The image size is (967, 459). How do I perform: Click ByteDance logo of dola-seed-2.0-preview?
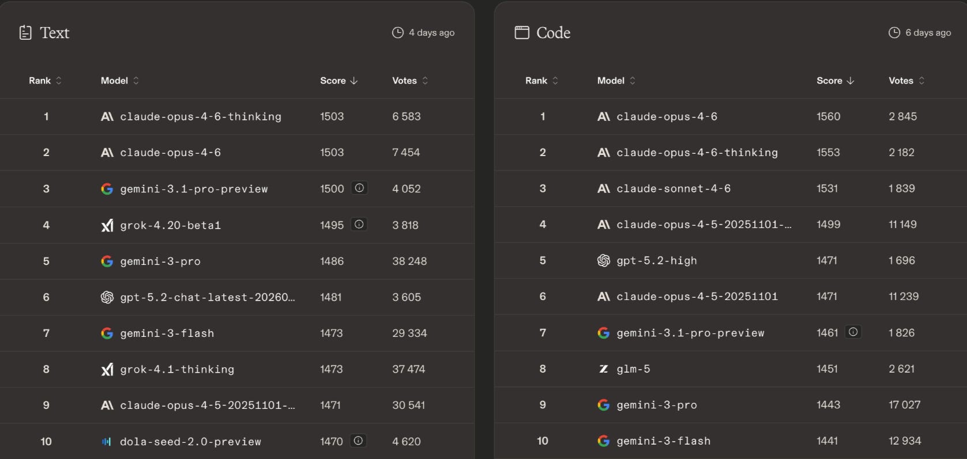(107, 442)
